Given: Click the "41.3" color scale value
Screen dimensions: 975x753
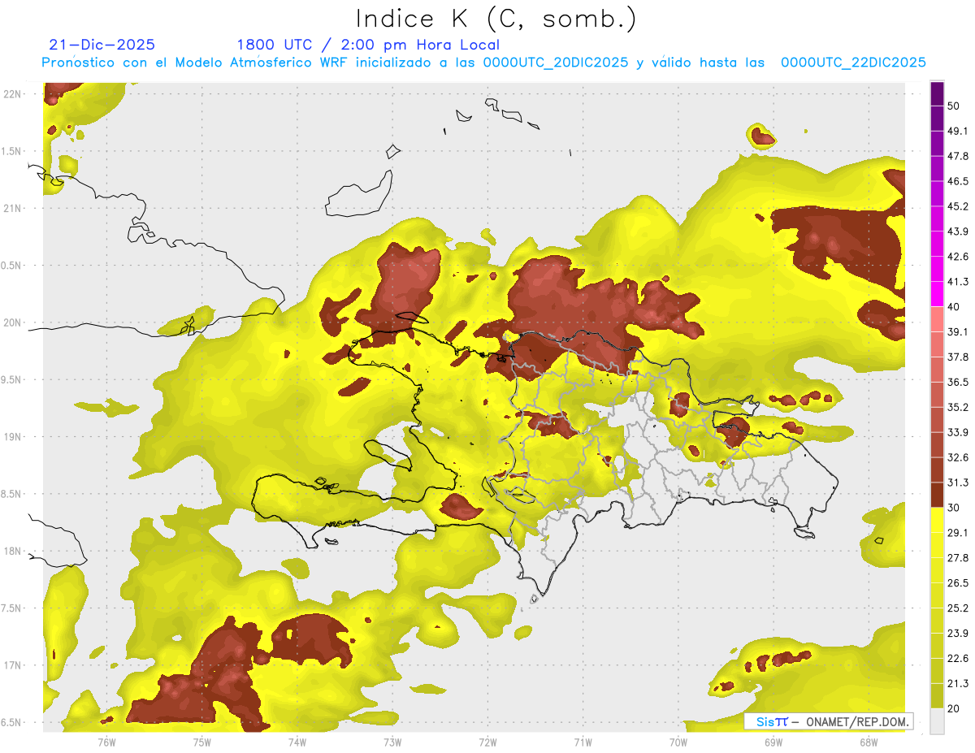Looking at the screenshot, I should pyautogui.click(x=958, y=282).
